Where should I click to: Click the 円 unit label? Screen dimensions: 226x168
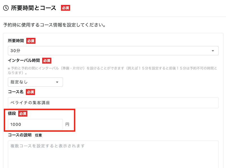coord(67,124)
